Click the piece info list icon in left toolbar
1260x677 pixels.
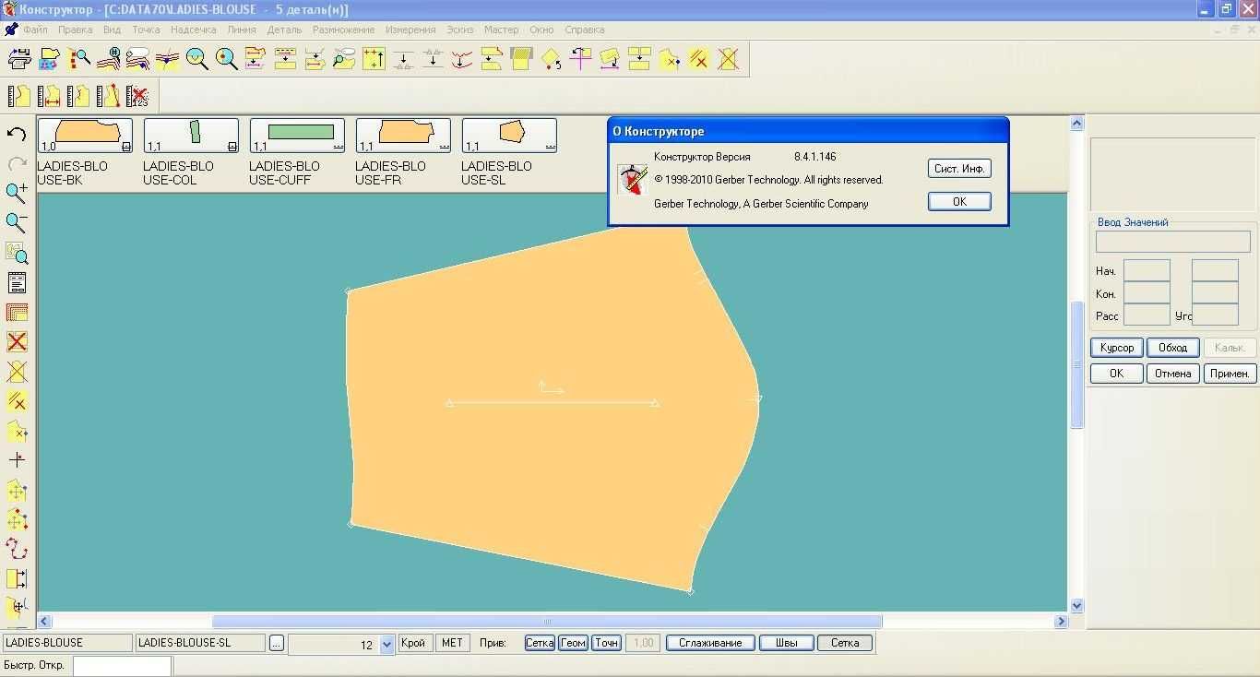click(17, 283)
